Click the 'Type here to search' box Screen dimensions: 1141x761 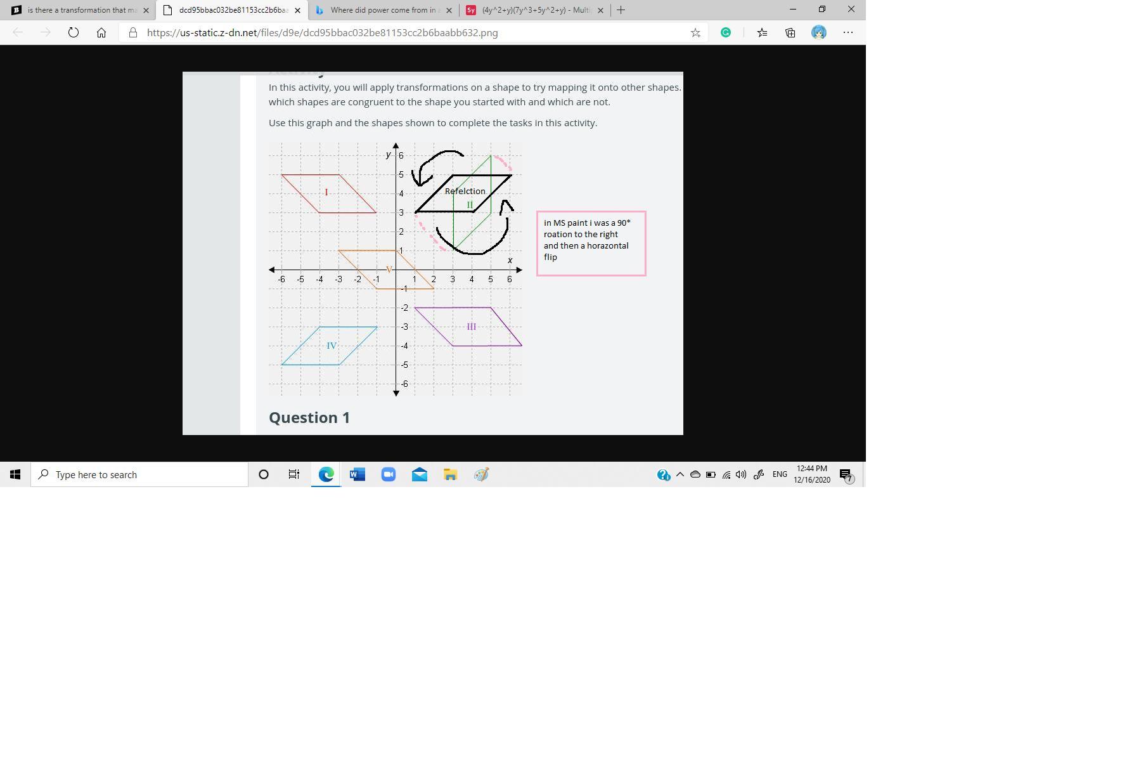[139, 474]
